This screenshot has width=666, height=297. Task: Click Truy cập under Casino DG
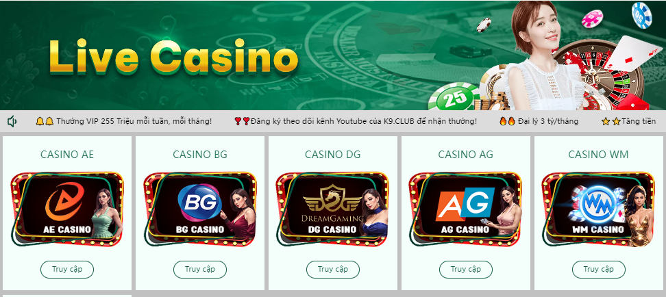click(x=333, y=270)
